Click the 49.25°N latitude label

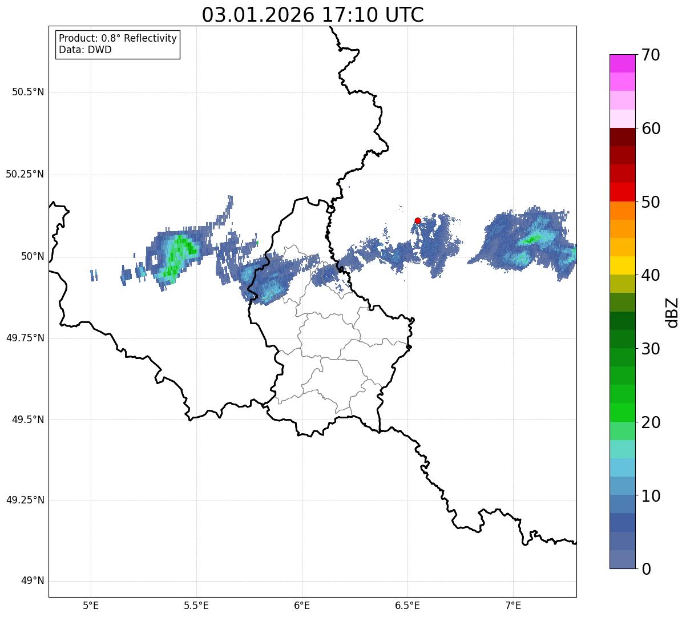[25, 501]
